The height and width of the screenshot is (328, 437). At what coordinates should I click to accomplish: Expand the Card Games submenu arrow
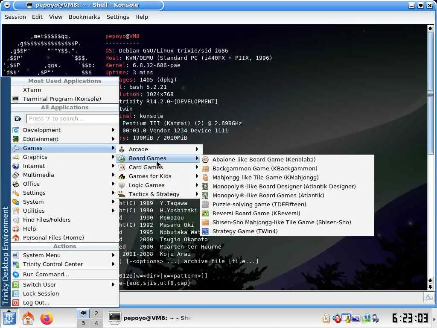[x=197, y=167]
